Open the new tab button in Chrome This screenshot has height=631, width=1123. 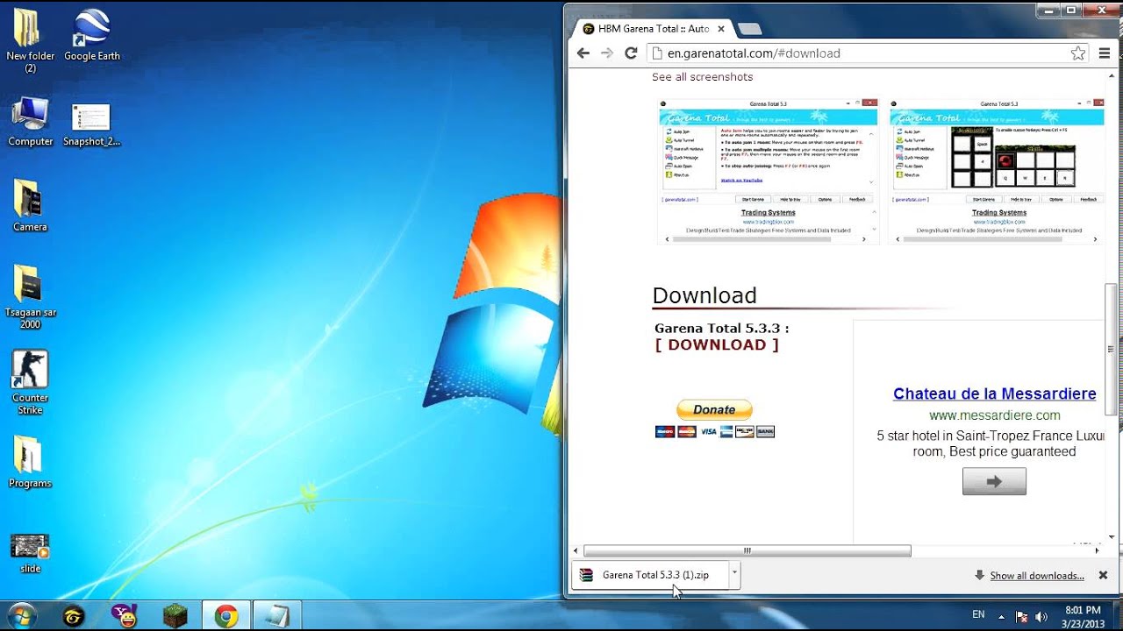[x=749, y=29]
